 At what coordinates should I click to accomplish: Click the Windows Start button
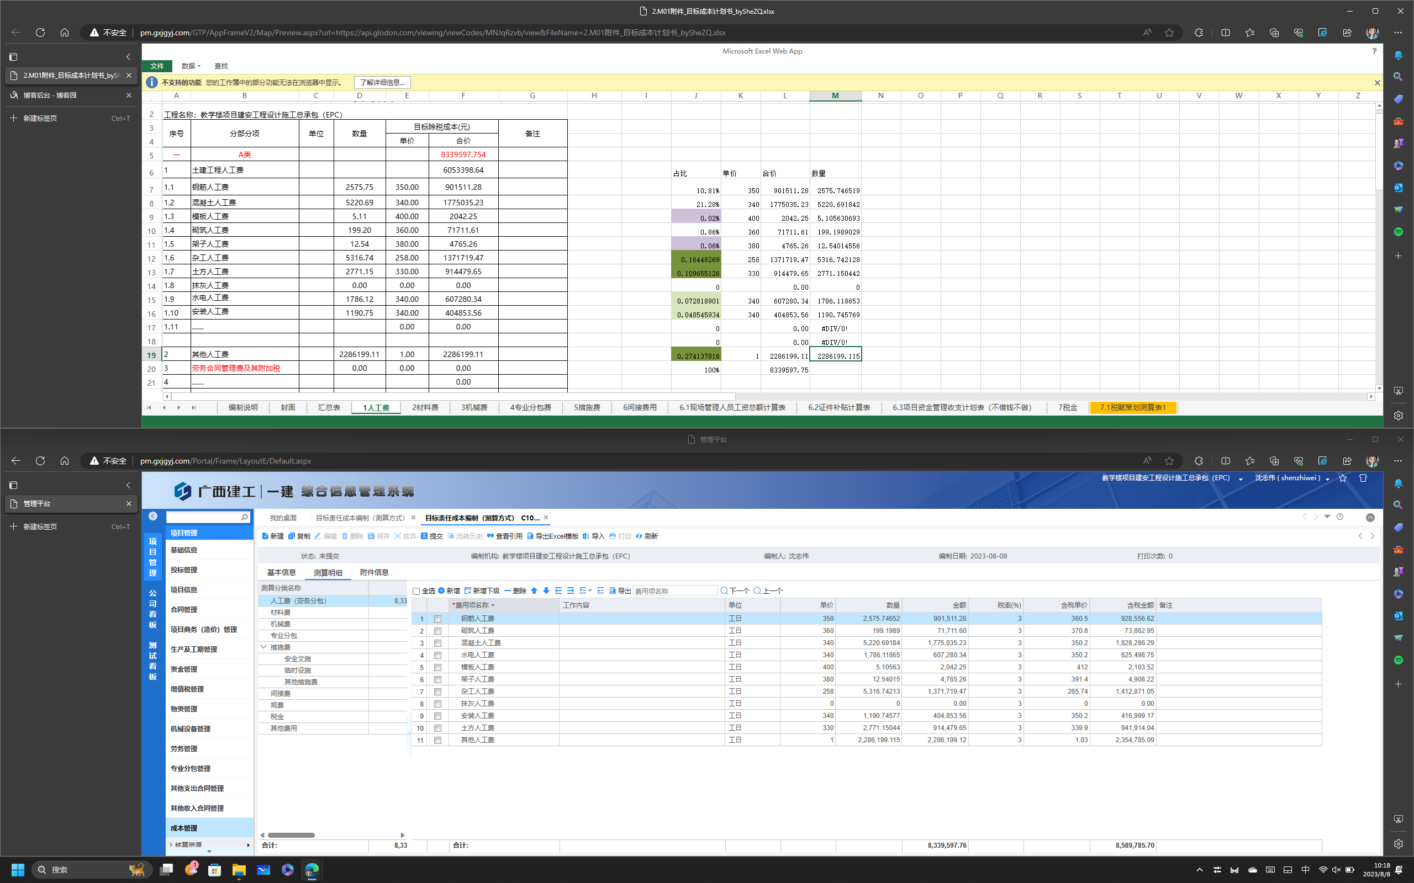click(x=18, y=870)
